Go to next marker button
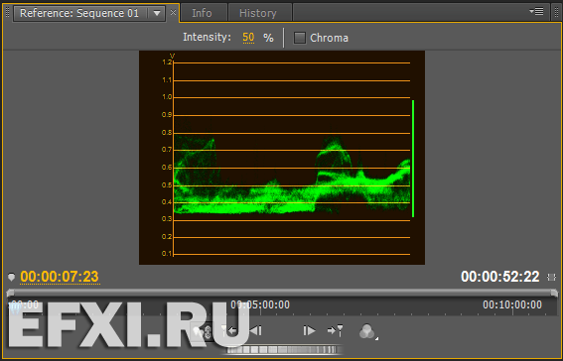563x361 pixels. coord(336,330)
